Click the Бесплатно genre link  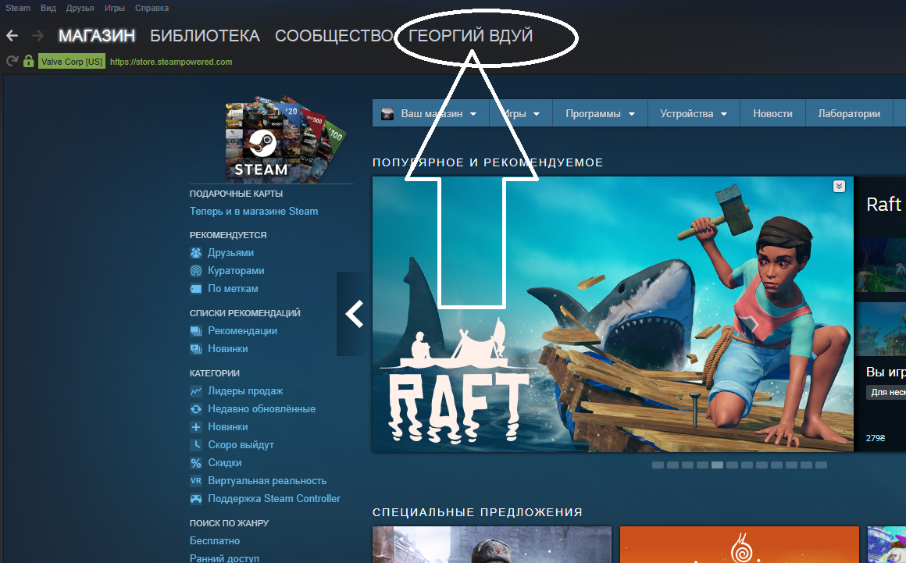point(215,541)
